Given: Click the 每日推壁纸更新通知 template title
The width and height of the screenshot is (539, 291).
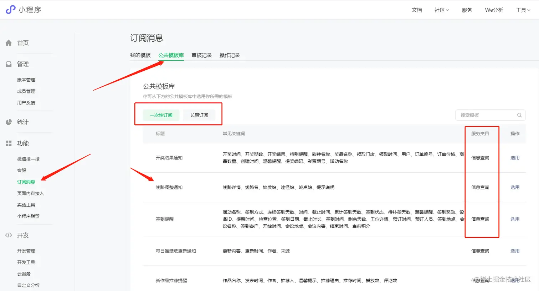Looking at the screenshot, I should (x=176, y=251).
